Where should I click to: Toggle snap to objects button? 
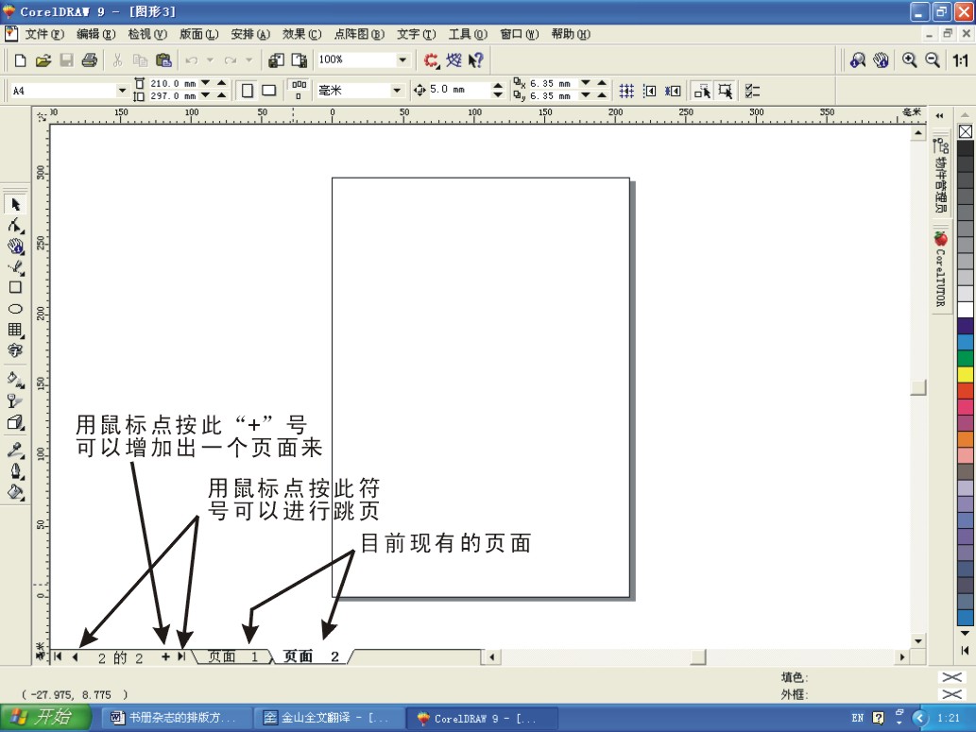click(673, 91)
